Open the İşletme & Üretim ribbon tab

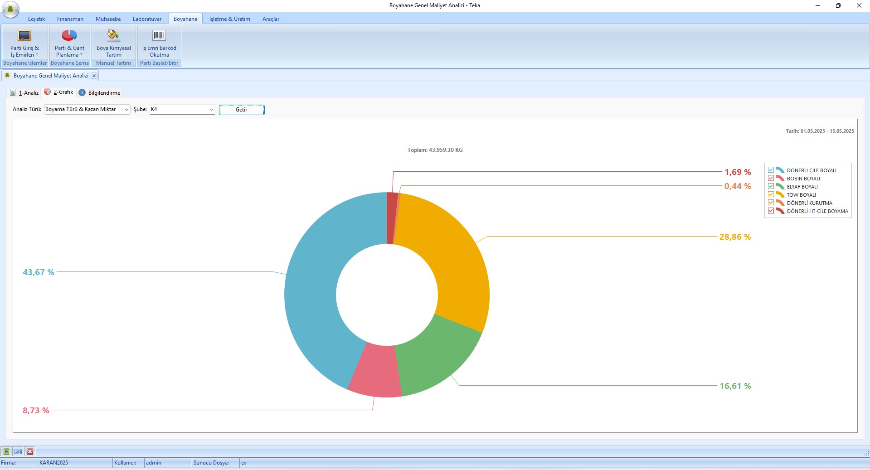click(229, 19)
